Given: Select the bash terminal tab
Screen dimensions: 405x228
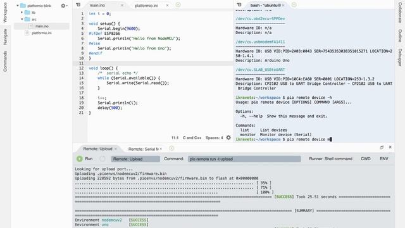Looking at the screenshot, I should point(265,5).
